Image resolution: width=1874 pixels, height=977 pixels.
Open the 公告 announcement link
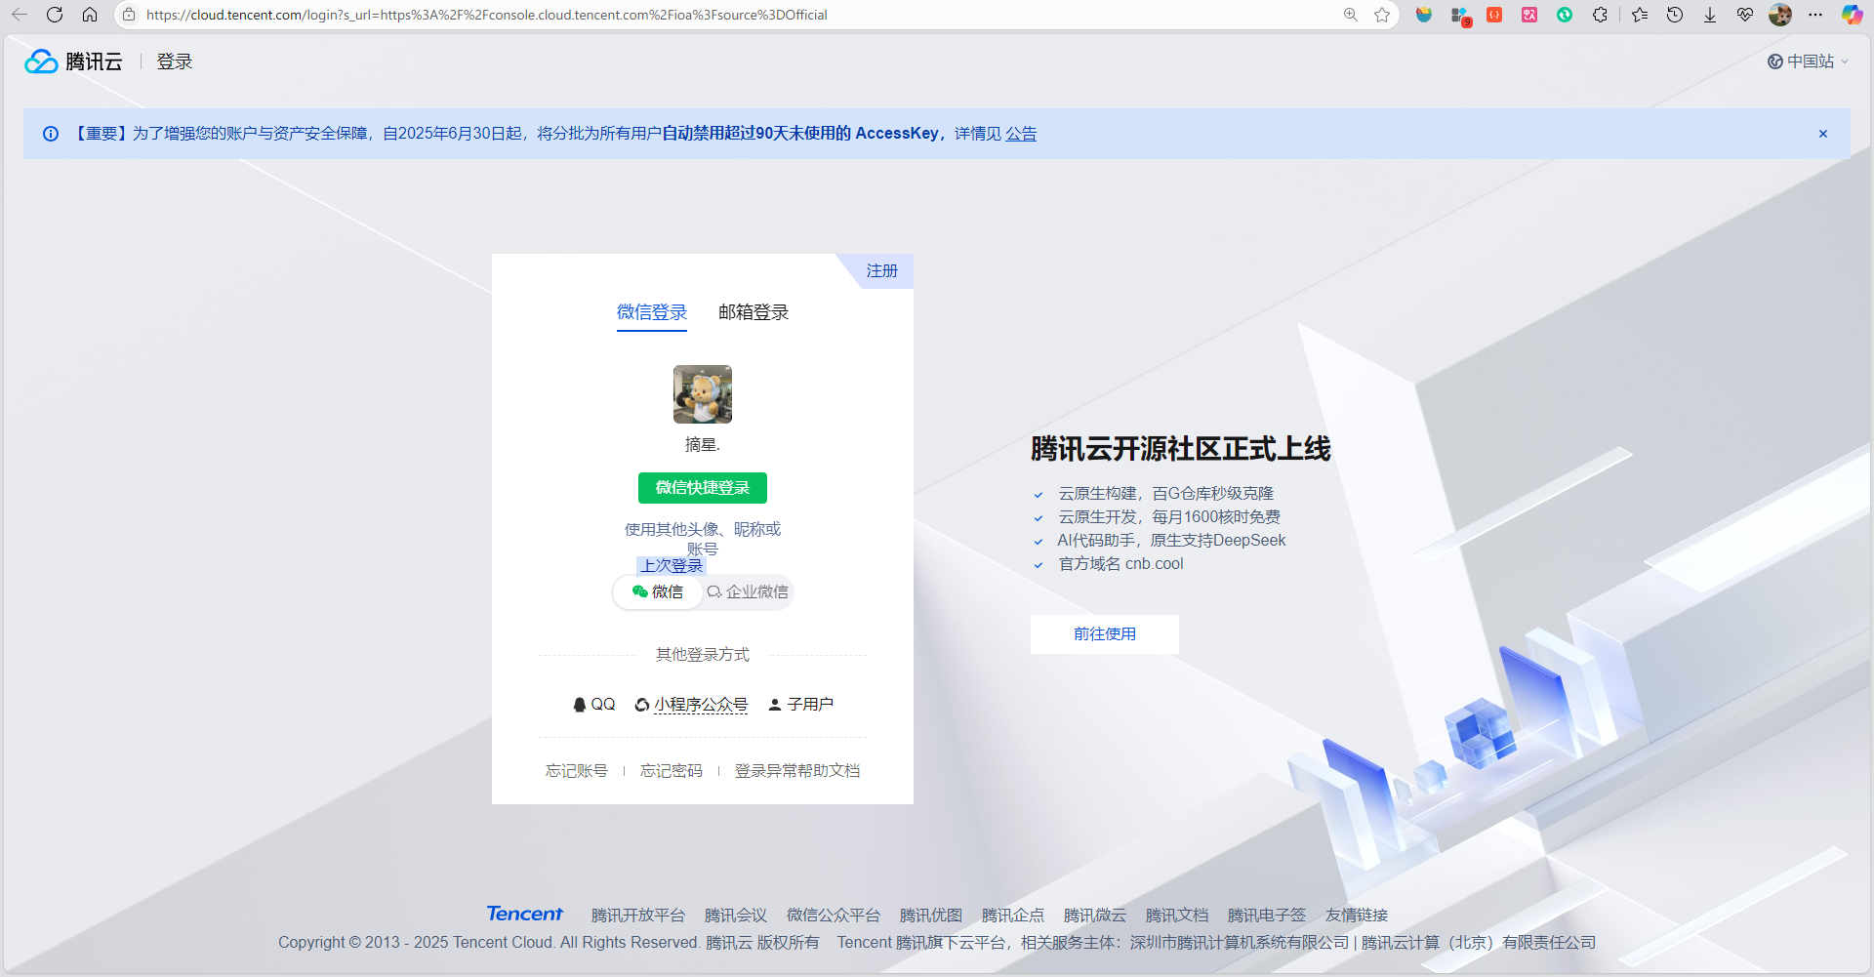(x=1021, y=133)
